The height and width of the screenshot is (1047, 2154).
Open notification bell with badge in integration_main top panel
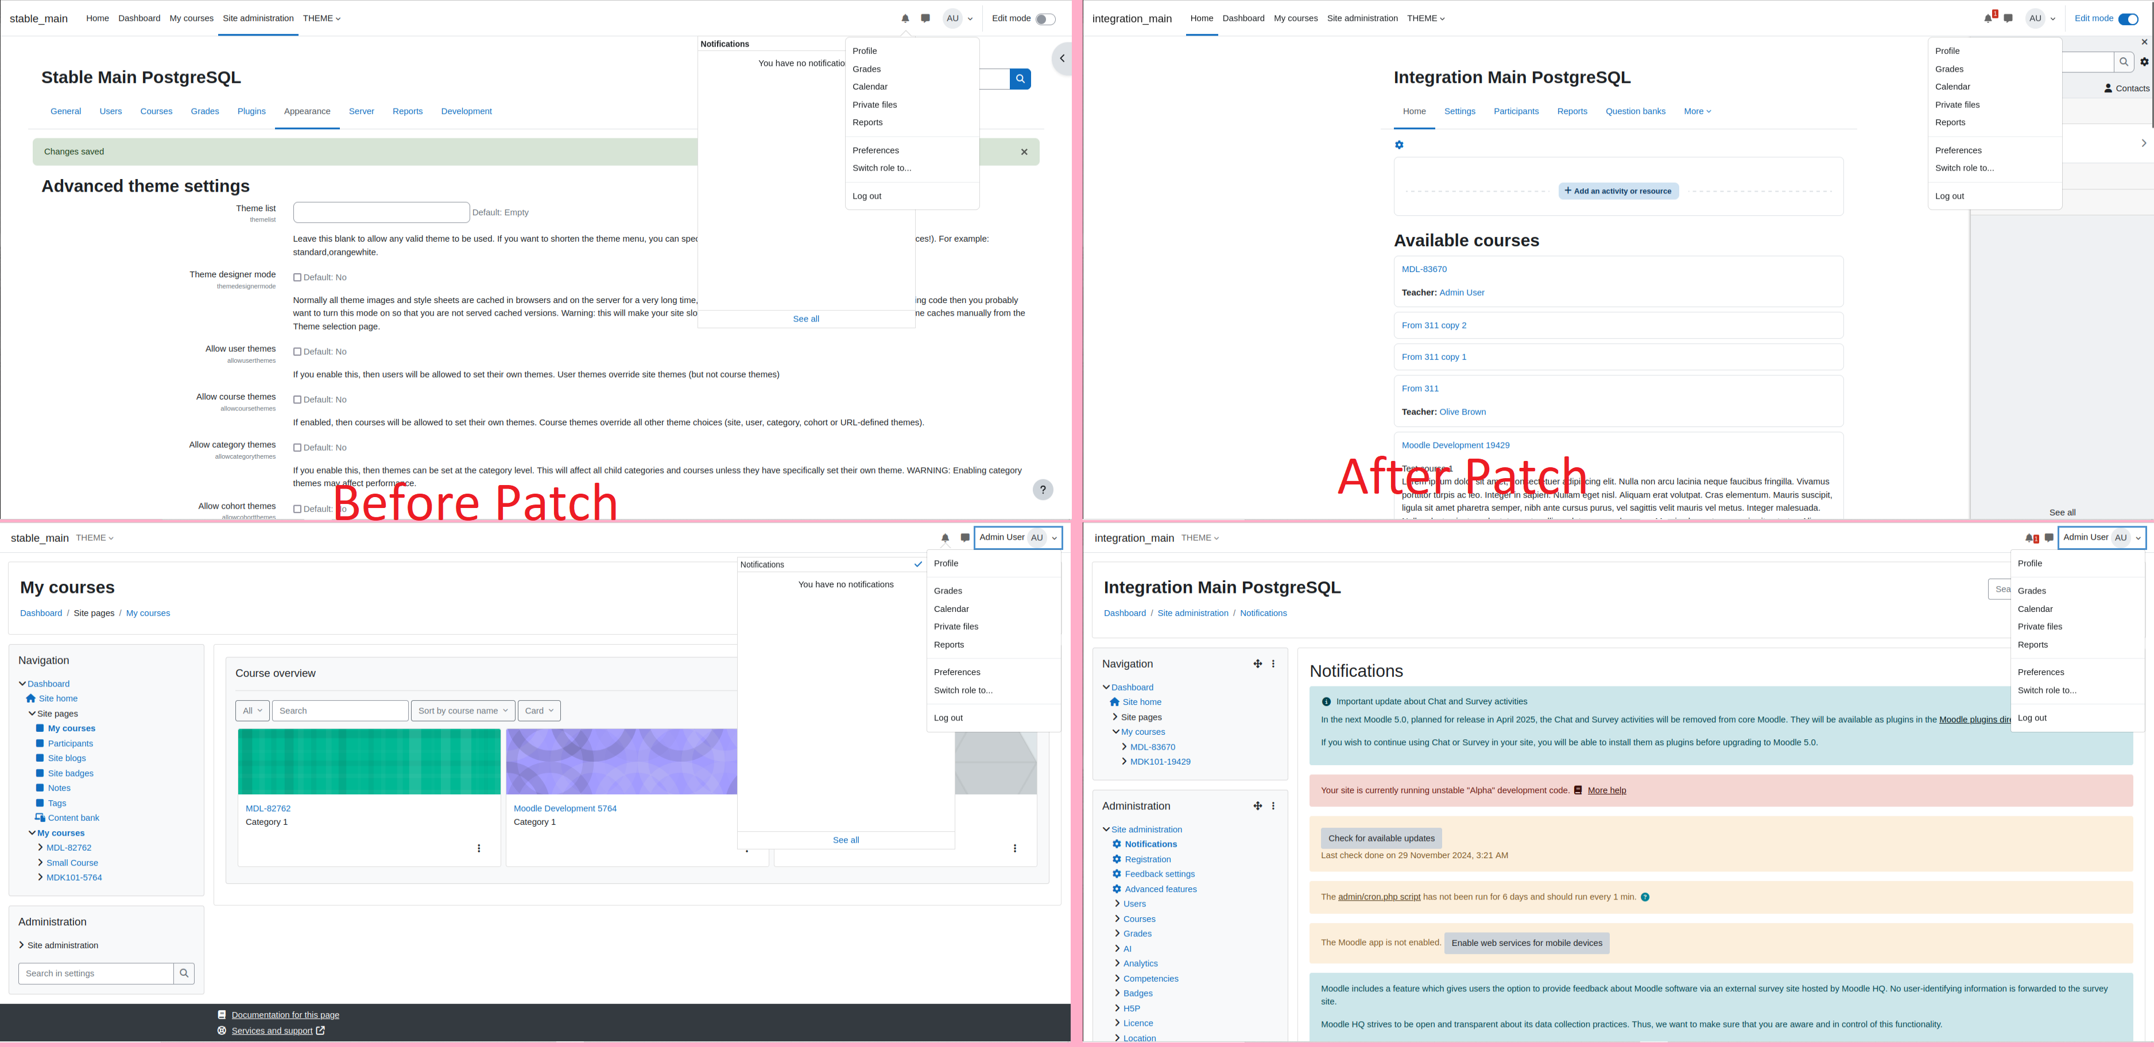[1989, 18]
